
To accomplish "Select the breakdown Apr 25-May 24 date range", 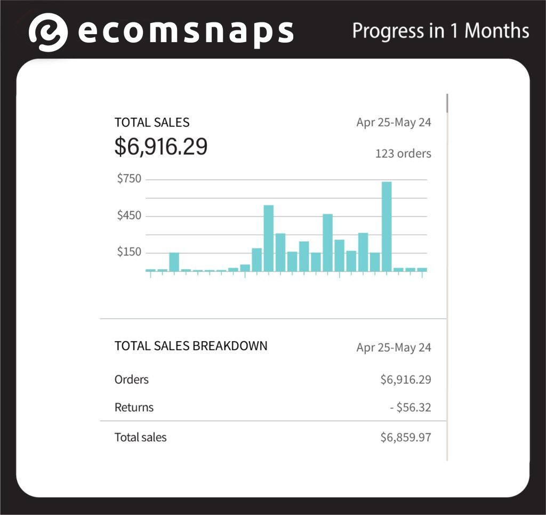I will 394,348.
